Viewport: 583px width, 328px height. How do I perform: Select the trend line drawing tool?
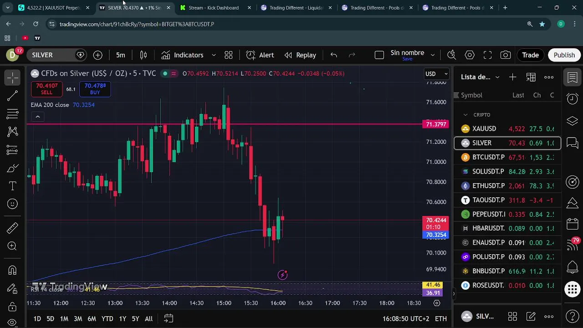(12, 96)
